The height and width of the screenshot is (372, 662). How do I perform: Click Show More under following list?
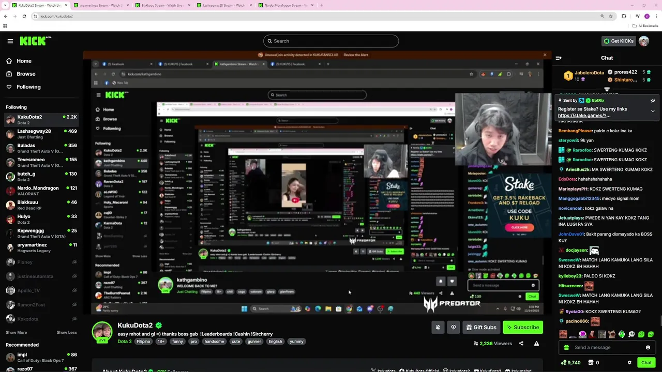(16, 333)
